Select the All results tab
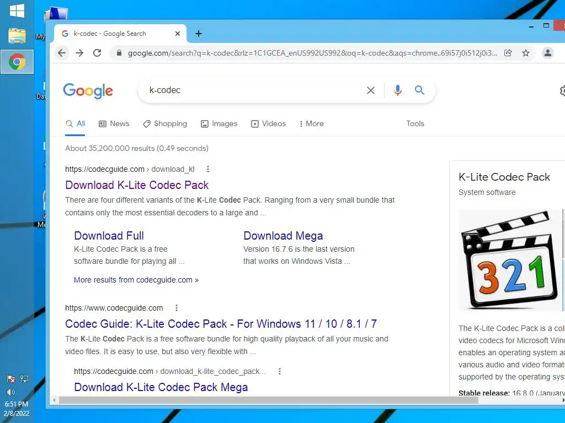 [75, 124]
